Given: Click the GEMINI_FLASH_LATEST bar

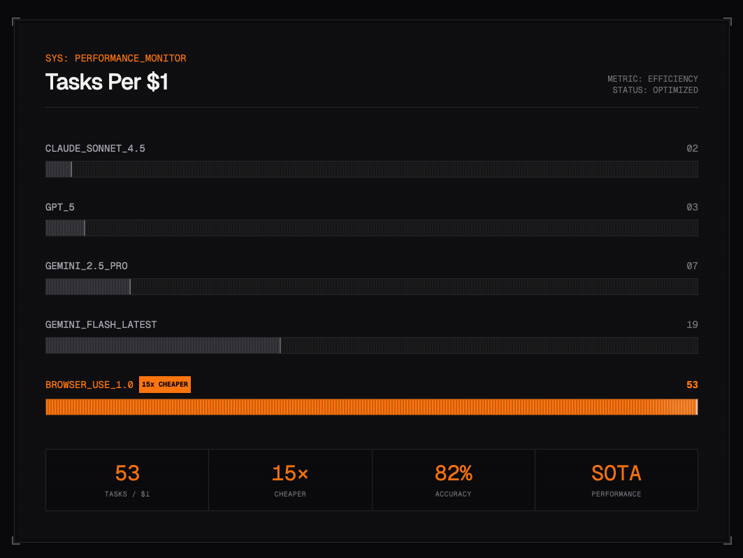Looking at the screenshot, I should click(371, 345).
